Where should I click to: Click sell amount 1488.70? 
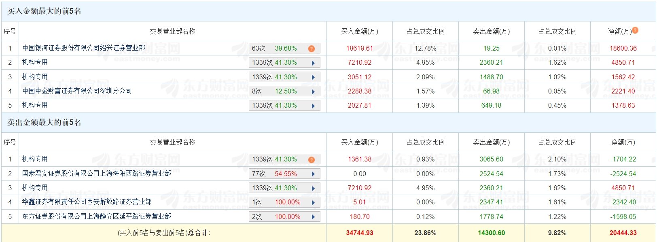point(492,77)
